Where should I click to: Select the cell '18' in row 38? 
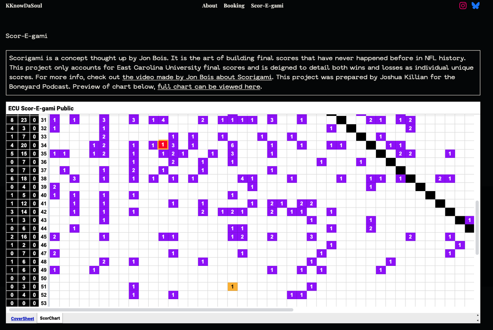pos(24,178)
